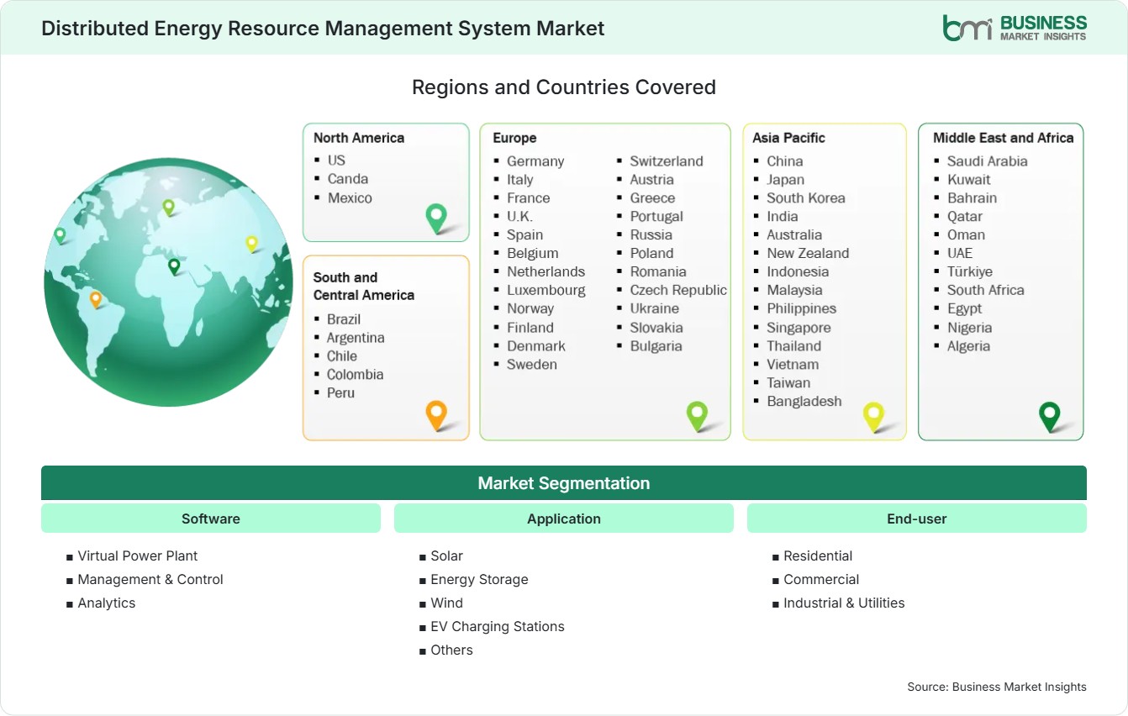1128x716 pixels.
Task: Select the dark green Middle East pin on the globe
Action: [x=174, y=266]
